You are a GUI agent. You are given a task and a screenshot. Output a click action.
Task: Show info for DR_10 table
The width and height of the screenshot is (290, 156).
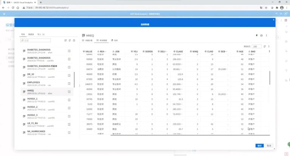(x=69, y=75)
